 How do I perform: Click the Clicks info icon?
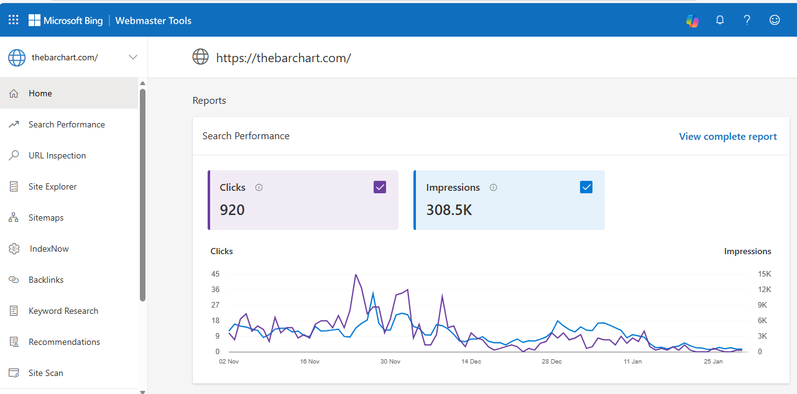pyautogui.click(x=259, y=187)
